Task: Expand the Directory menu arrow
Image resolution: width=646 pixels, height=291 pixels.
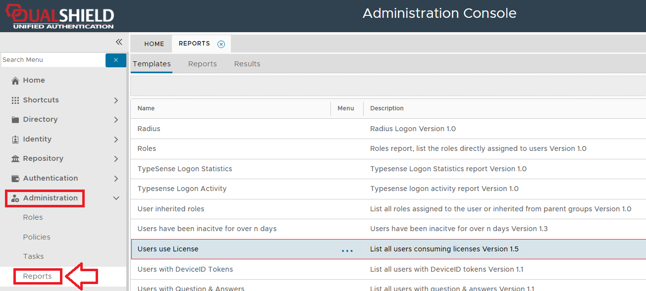Action: pos(116,120)
